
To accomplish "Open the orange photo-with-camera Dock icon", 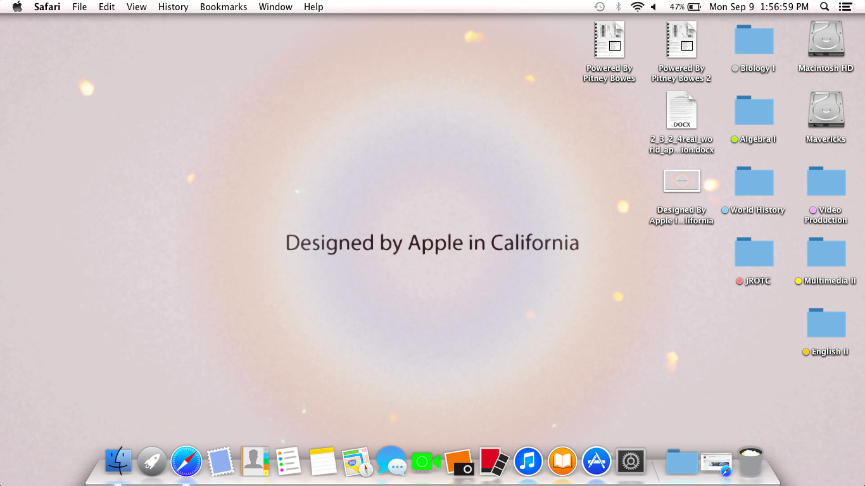I will click(460, 462).
